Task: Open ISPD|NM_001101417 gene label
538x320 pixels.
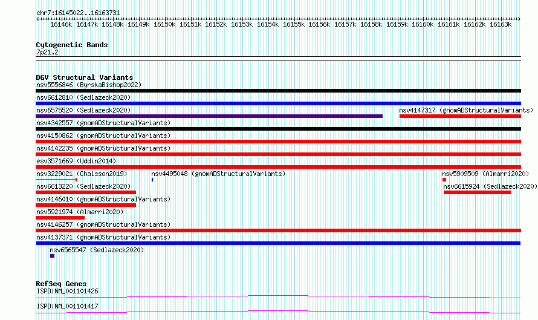Action: pos(67,306)
